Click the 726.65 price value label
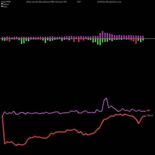Screen dimensions: 155x155 pos(150,116)
